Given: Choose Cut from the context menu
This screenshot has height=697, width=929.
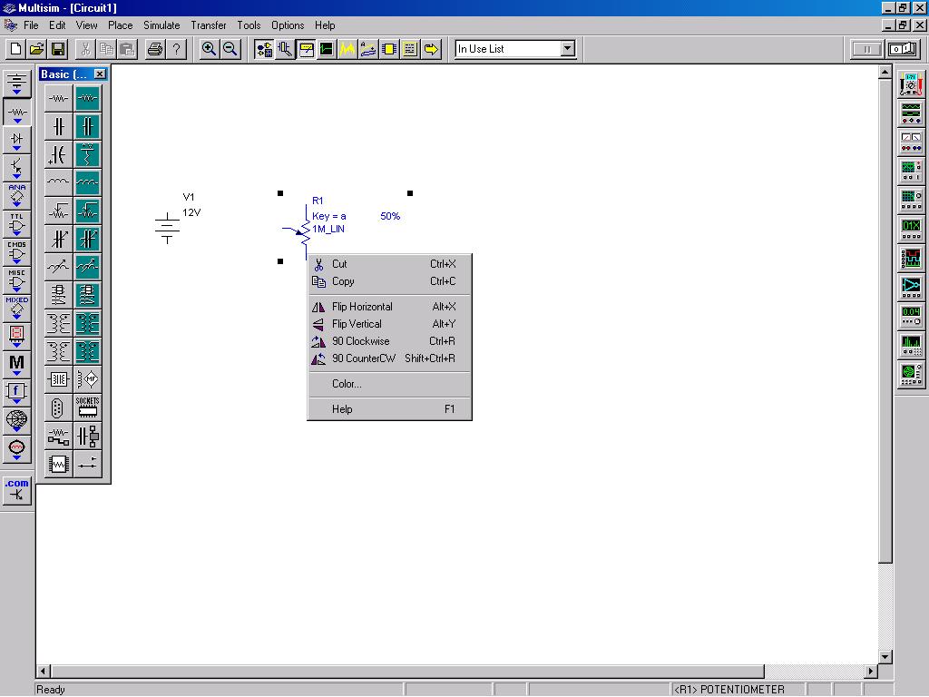Looking at the screenshot, I should 389,264.
